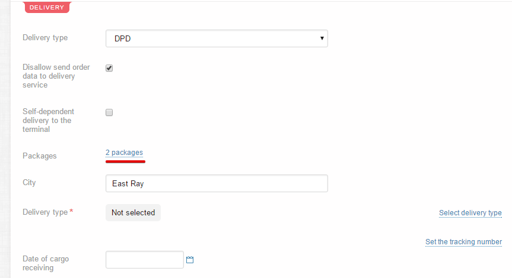This screenshot has width=512, height=278.
Task: Click the City field containing East Ray
Action: pyautogui.click(x=217, y=183)
